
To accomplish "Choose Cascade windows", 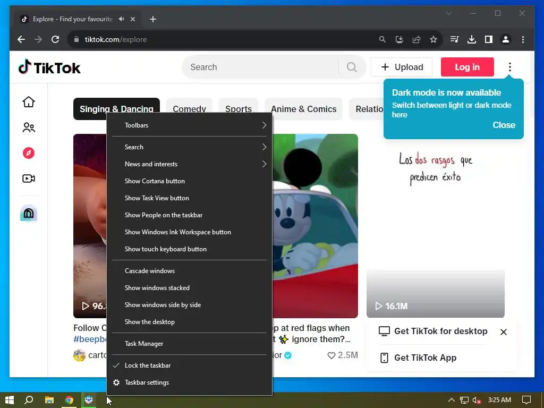I will 190,271.
